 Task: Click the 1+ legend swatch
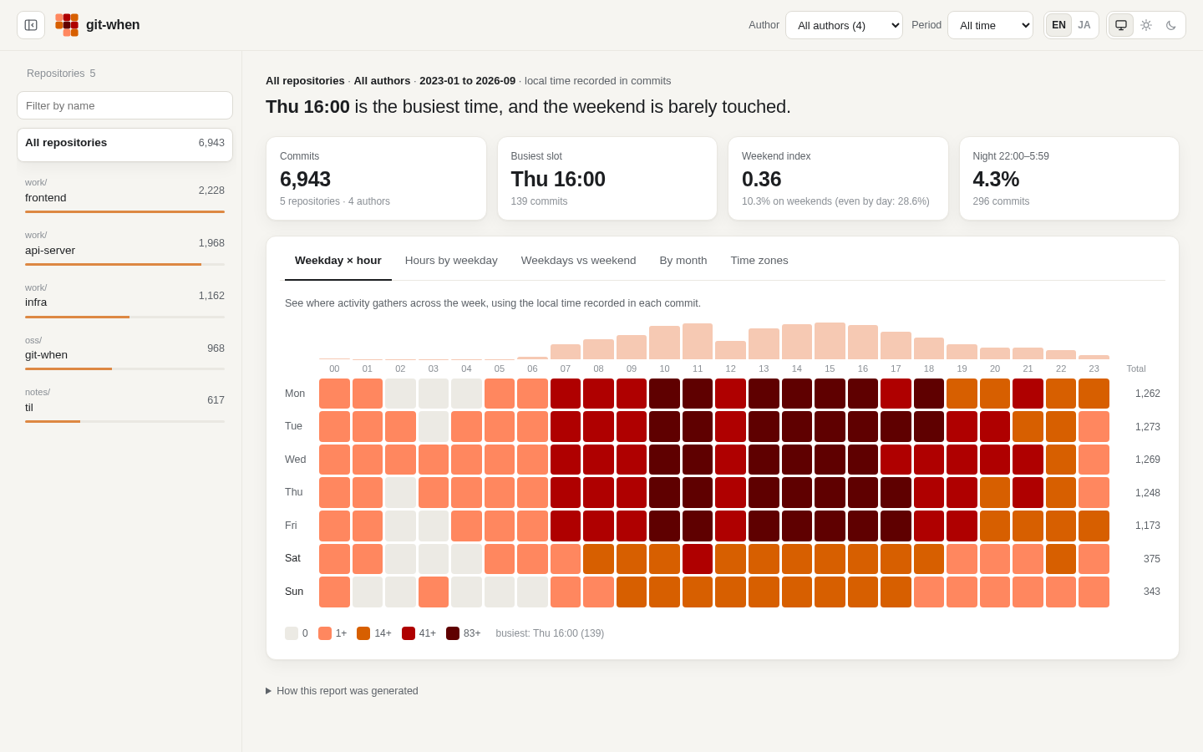tap(325, 633)
